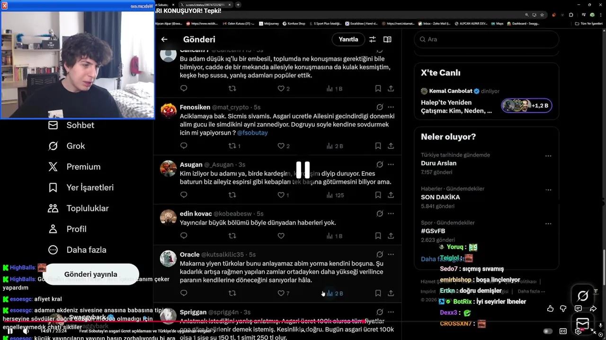Open Fenosiken's profile avatar

(168, 110)
